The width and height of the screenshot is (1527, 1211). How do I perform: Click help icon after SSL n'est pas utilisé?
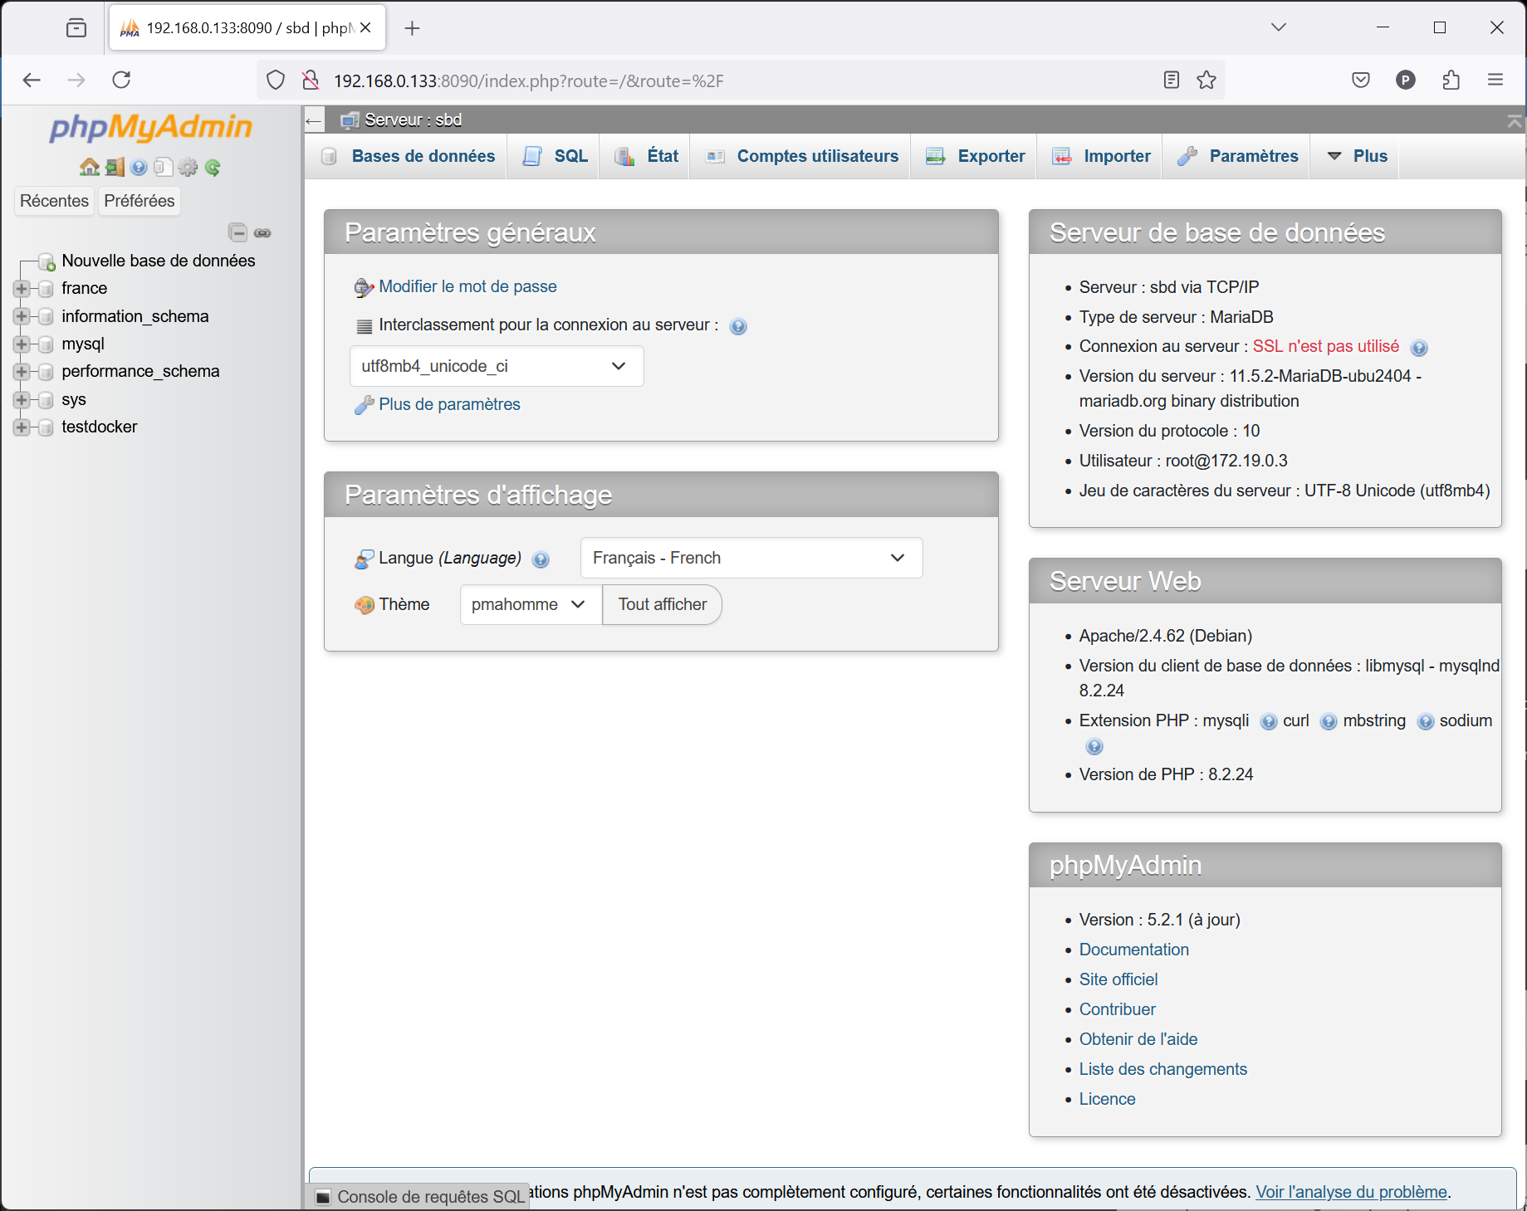pyautogui.click(x=1419, y=348)
